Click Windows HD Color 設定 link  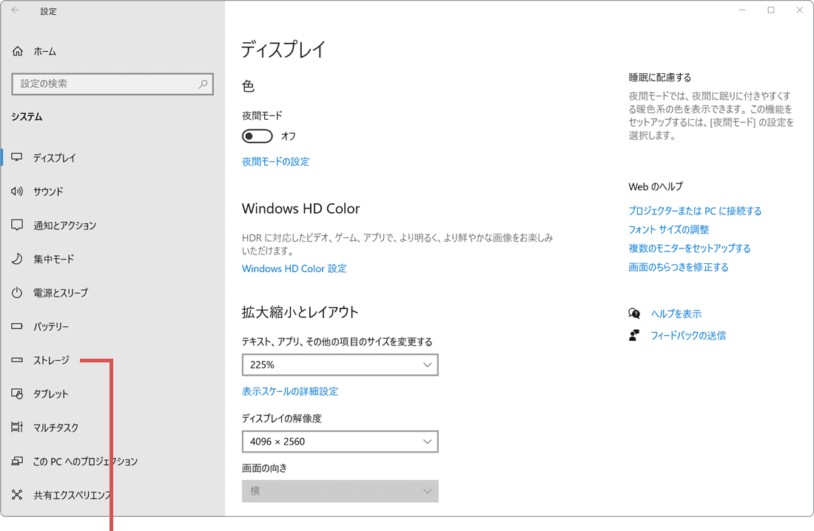click(294, 268)
